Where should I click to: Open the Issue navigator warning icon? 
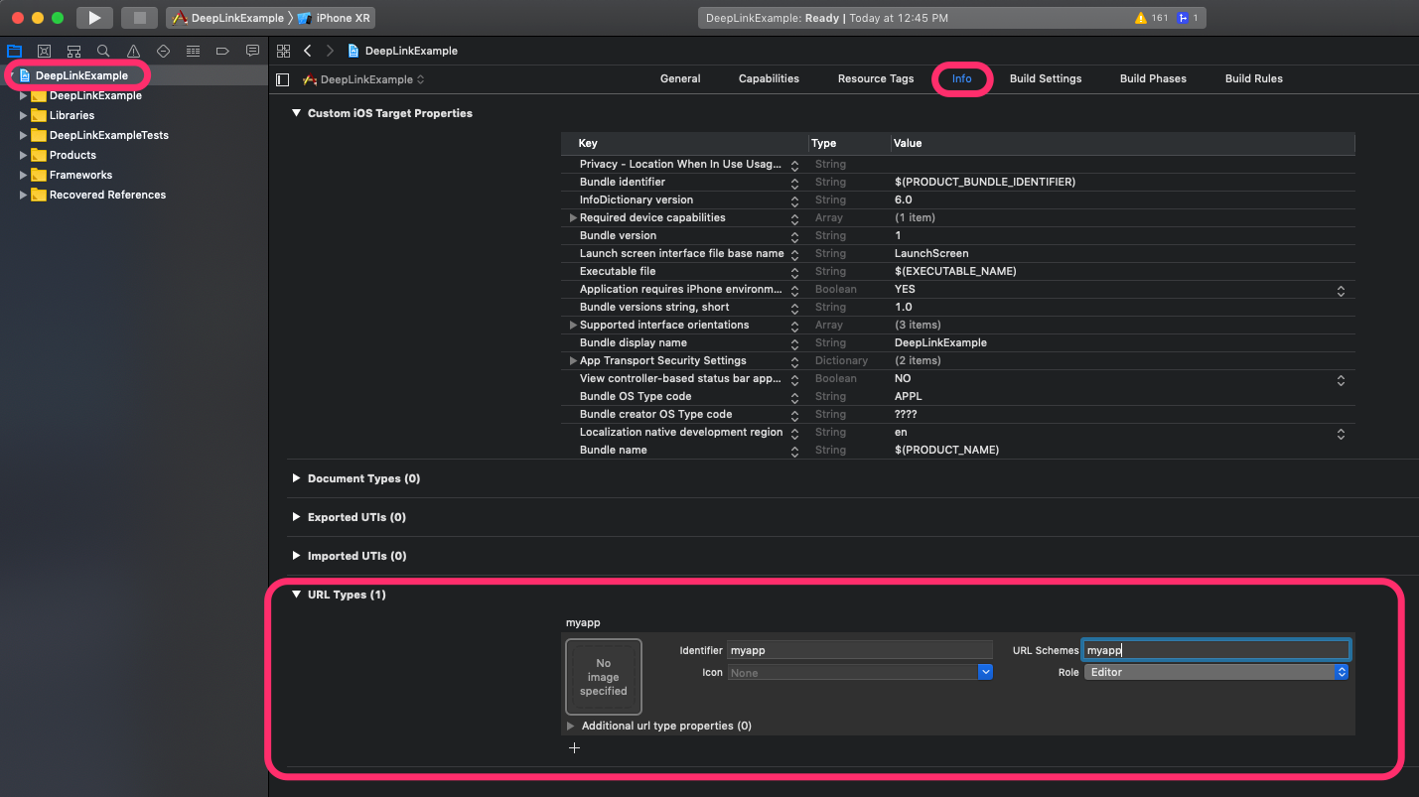coord(133,51)
